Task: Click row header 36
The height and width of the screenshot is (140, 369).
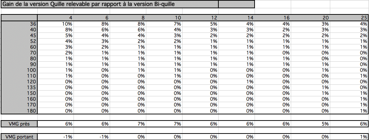Action: [19, 24]
